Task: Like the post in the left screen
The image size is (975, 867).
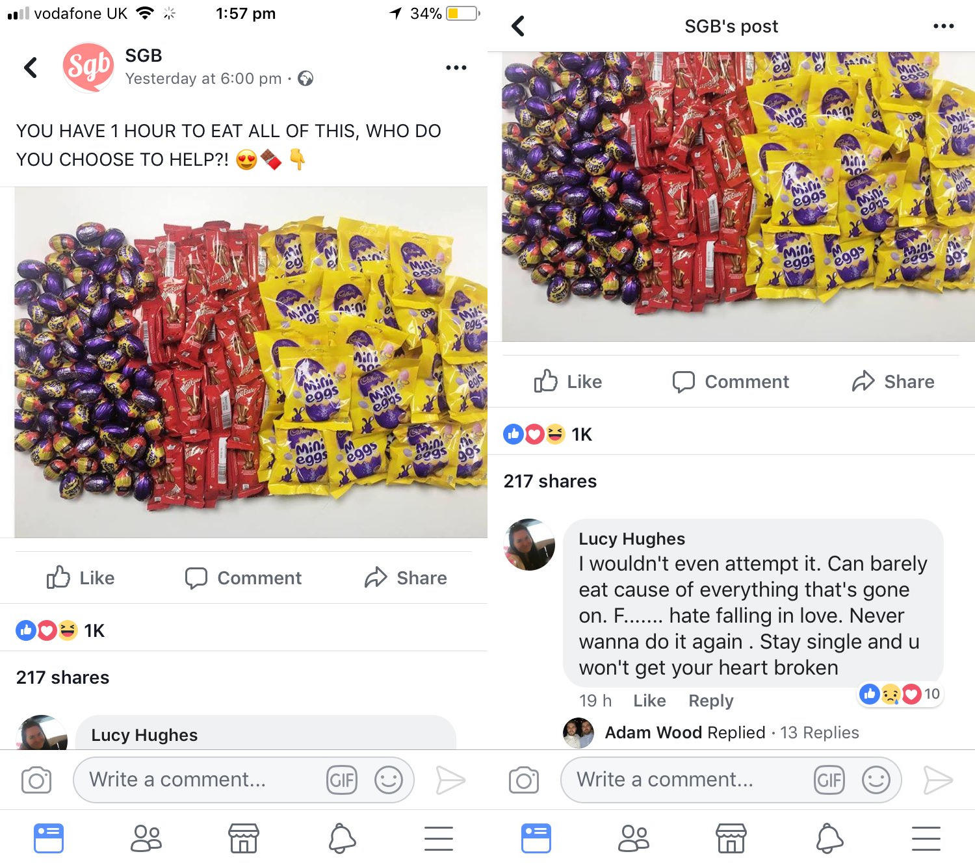Action: coord(81,578)
